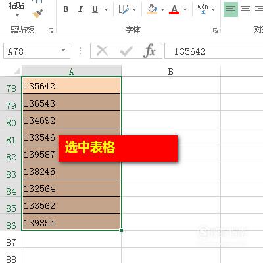Toggle align left button
This screenshot has height=263, width=263.
tap(231, 9)
